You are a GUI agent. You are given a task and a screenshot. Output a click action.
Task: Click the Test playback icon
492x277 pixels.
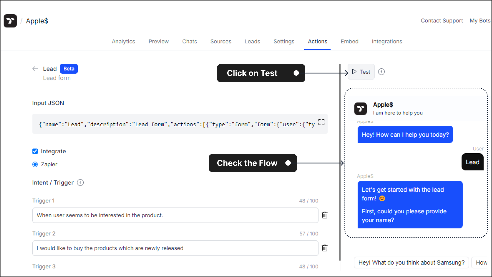tap(354, 72)
